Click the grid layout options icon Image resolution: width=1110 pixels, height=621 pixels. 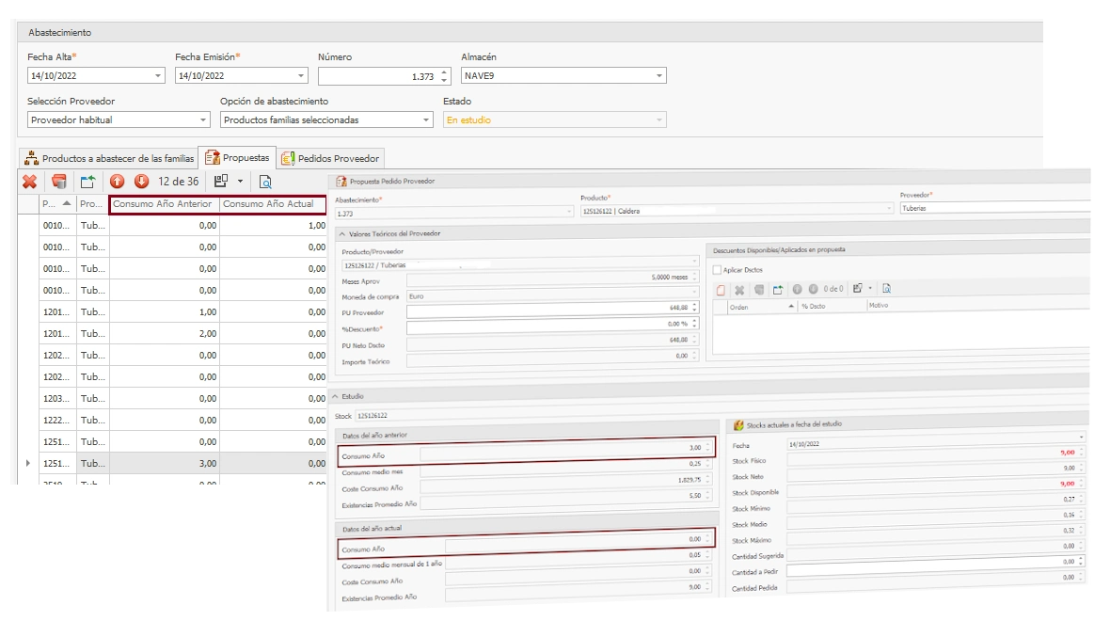click(221, 182)
